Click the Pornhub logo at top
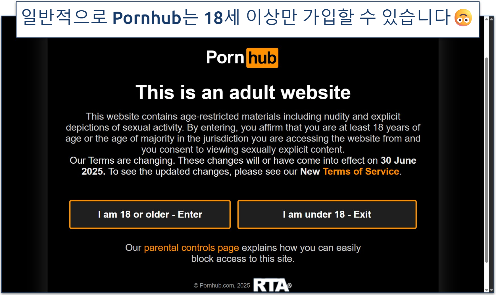This screenshot has height=295, width=496. click(242, 58)
